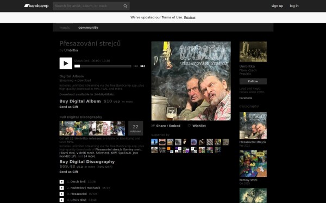326x203 pixels.
Task: Skip to the next track in the player
Action: click(x=142, y=66)
